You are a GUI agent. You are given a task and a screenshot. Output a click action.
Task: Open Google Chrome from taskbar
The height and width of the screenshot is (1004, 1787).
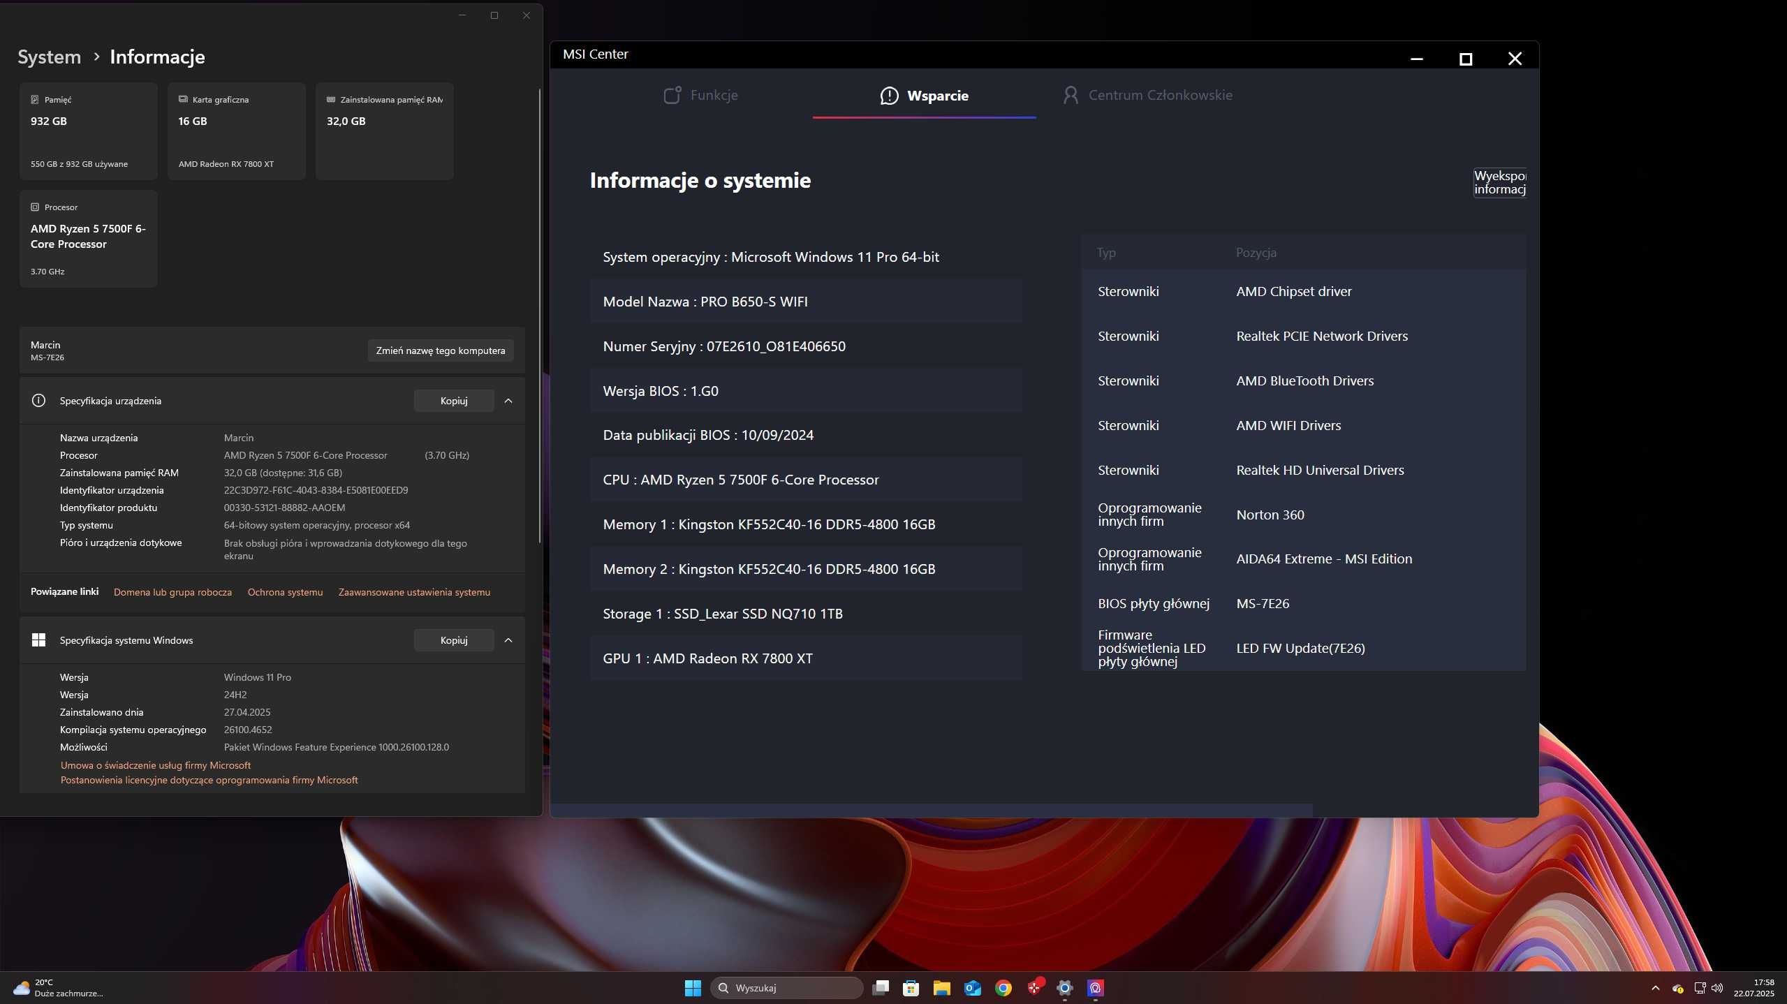(x=1003, y=988)
